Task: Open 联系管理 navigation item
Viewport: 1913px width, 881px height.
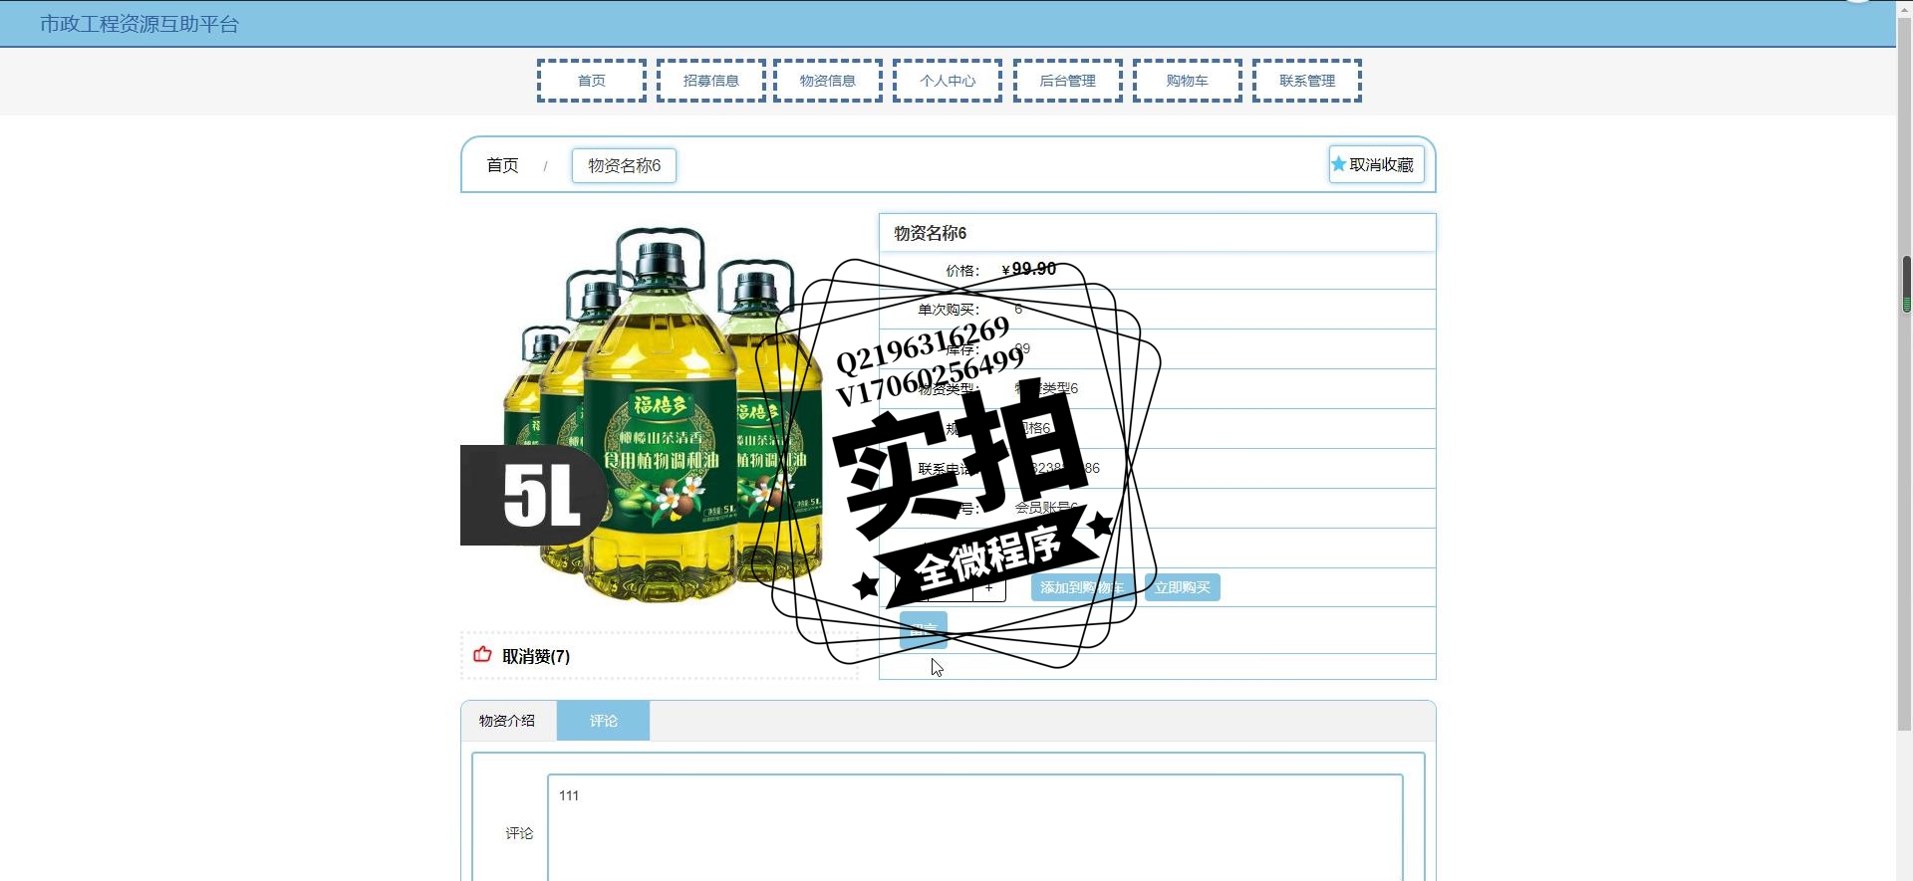Action: coord(1307,81)
